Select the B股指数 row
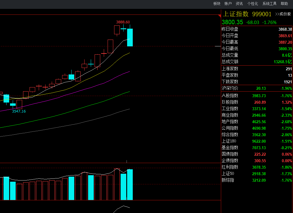 pyautogui.click(x=257, y=102)
